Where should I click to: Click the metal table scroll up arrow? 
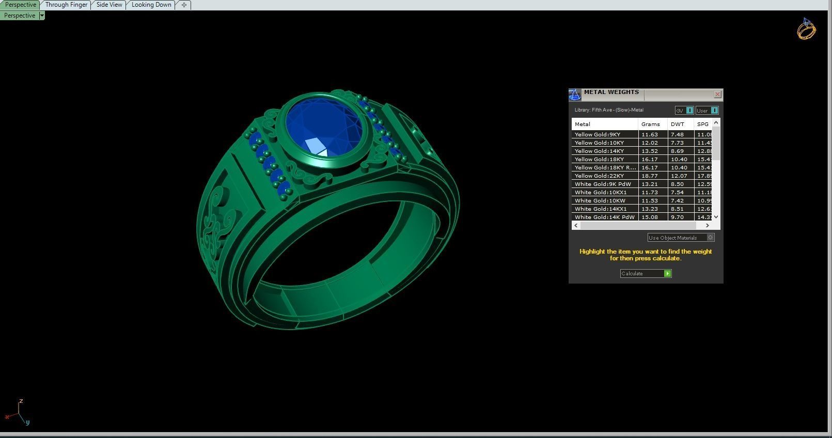pos(716,122)
